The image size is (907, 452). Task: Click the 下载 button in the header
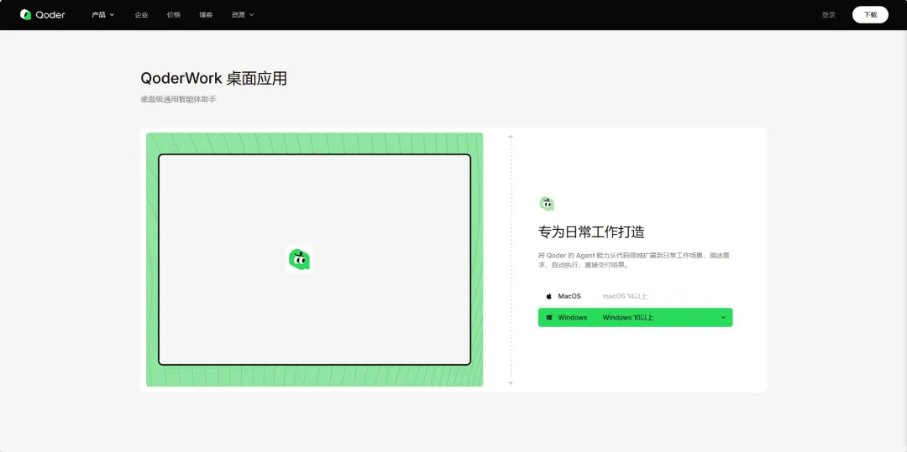click(x=870, y=15)
